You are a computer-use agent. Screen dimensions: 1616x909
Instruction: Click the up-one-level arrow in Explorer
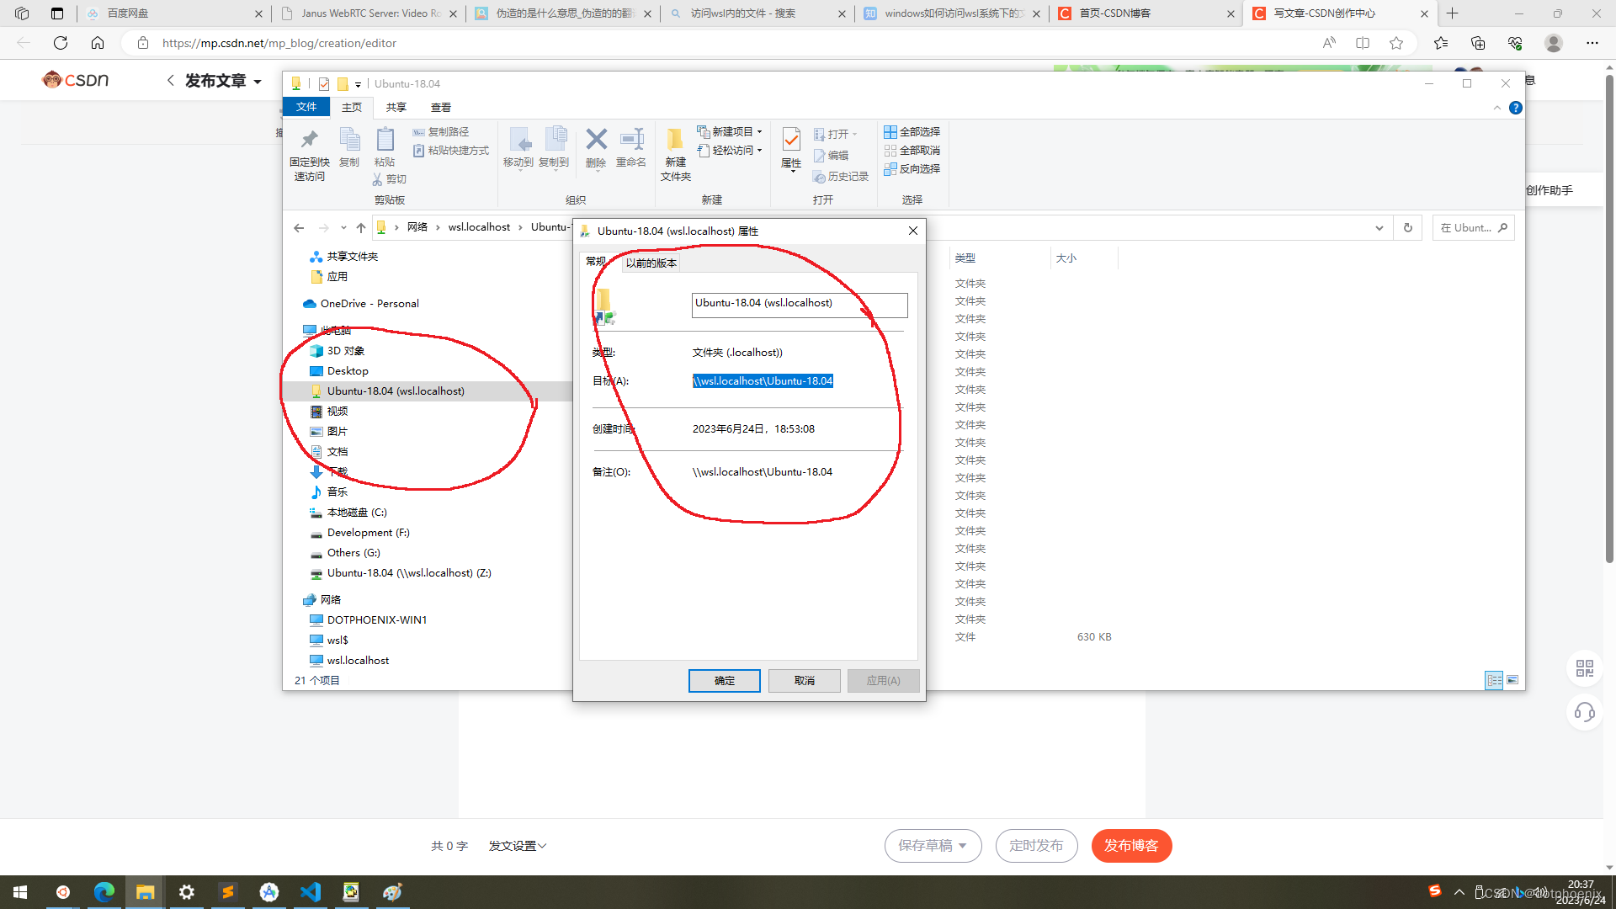tap(361, 227)
